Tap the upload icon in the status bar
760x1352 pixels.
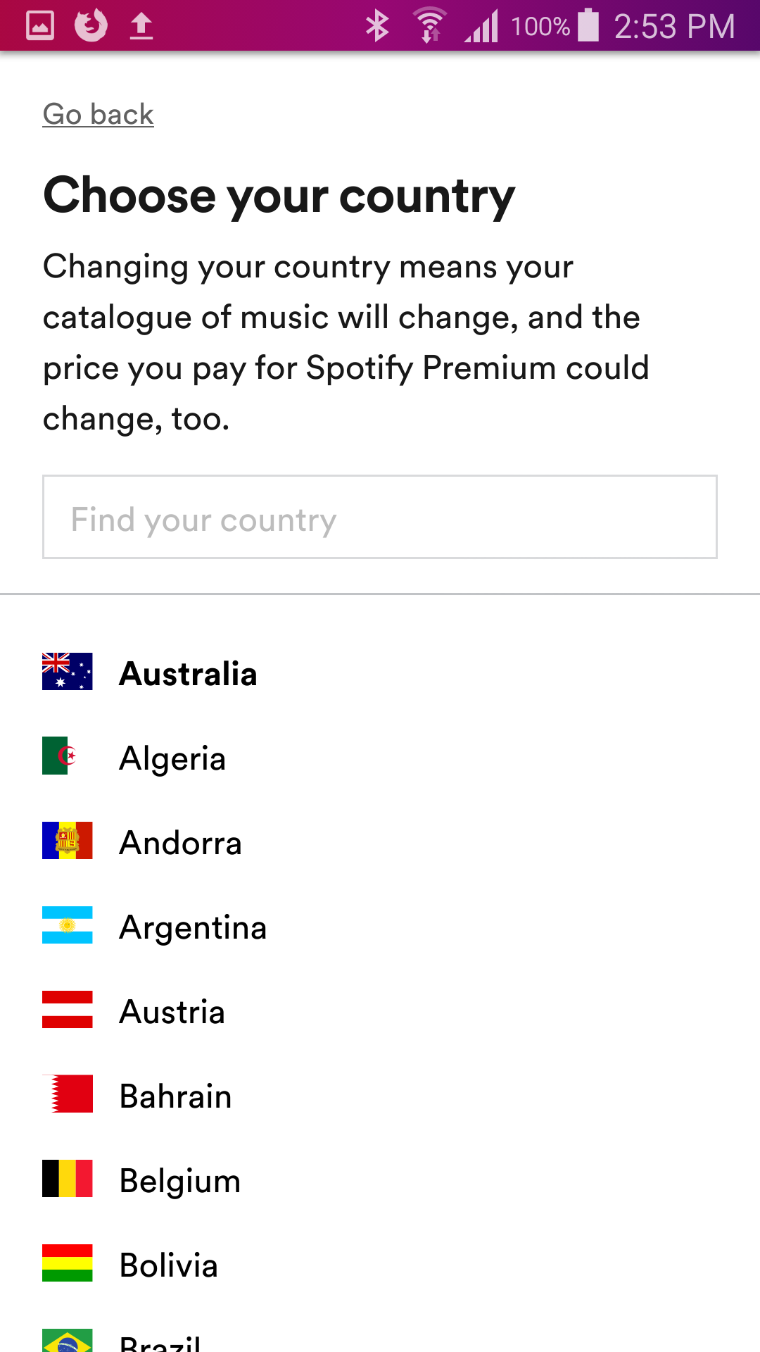[141, 26]
